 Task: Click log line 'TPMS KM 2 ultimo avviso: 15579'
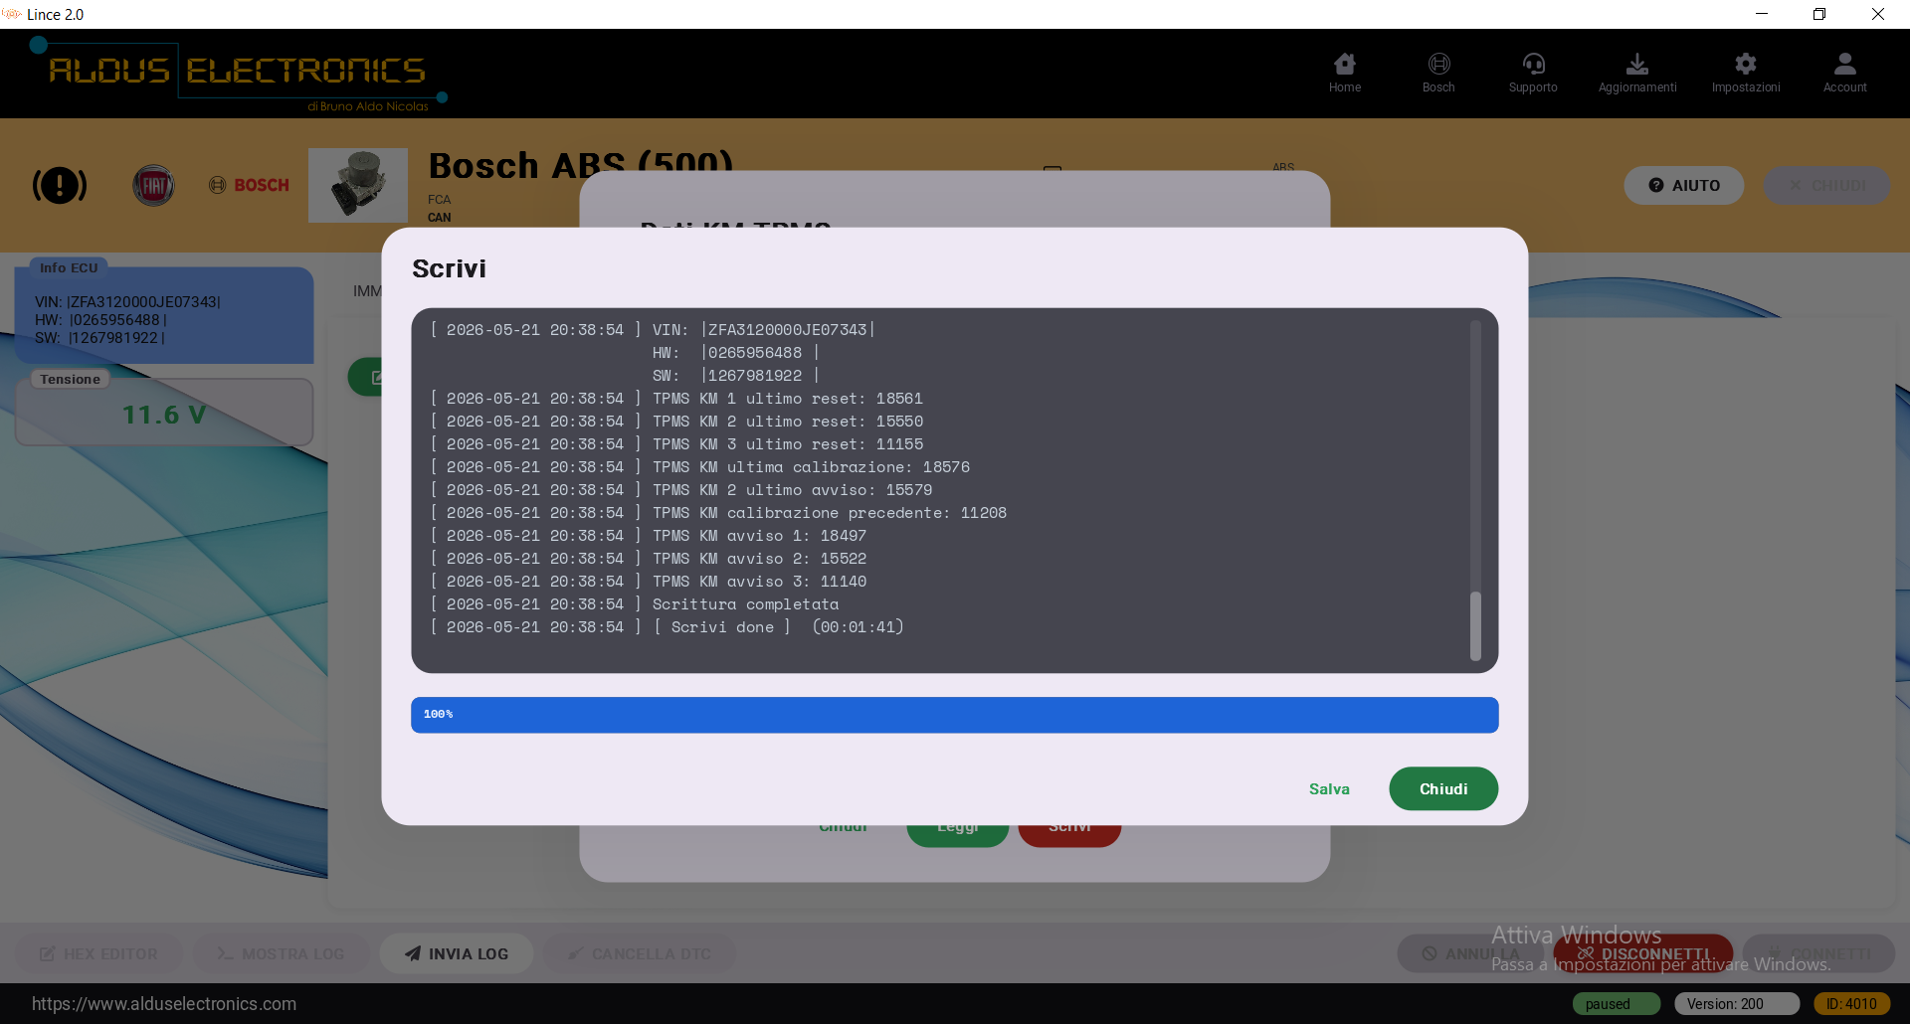[681, 490]
